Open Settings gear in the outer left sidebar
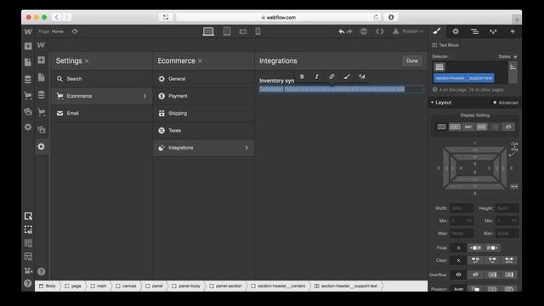 28,127
